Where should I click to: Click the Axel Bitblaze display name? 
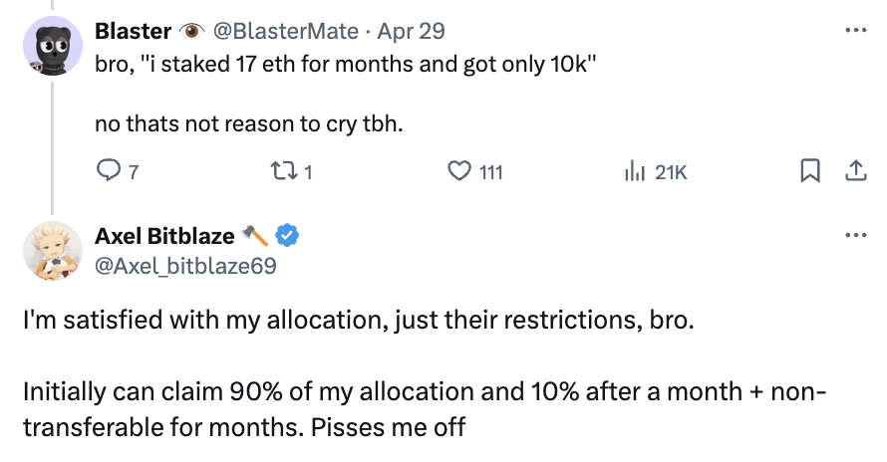pos(164,236)
